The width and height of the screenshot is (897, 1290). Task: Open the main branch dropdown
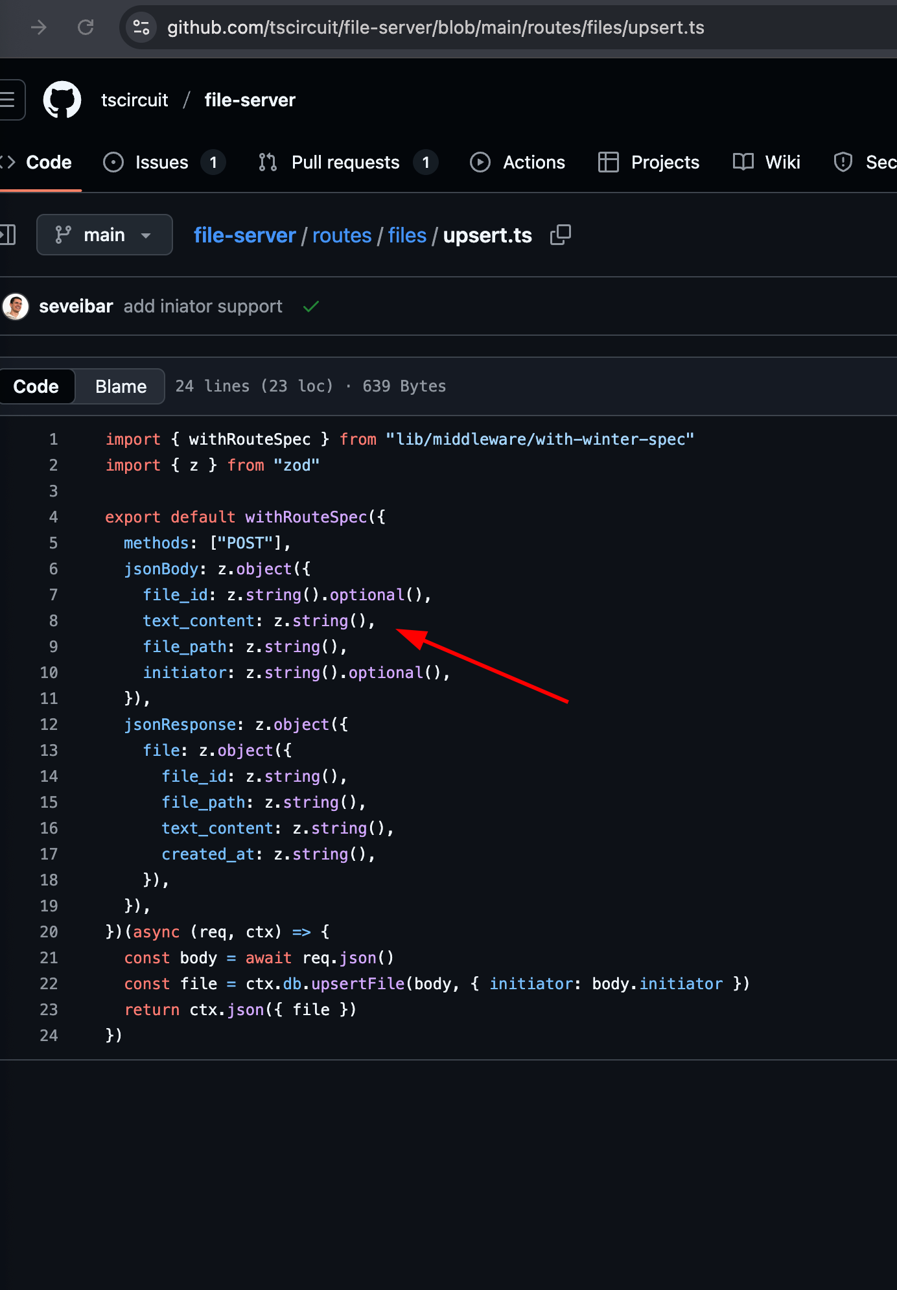[x=104, y=235]
